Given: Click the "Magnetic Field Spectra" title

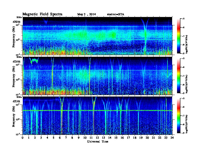Looking at the screenshot, I should click(42, 14).
